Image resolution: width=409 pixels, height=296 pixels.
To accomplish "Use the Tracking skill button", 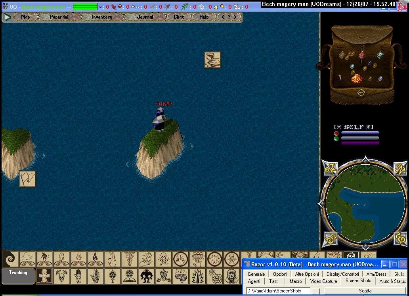I will (18, 276).
